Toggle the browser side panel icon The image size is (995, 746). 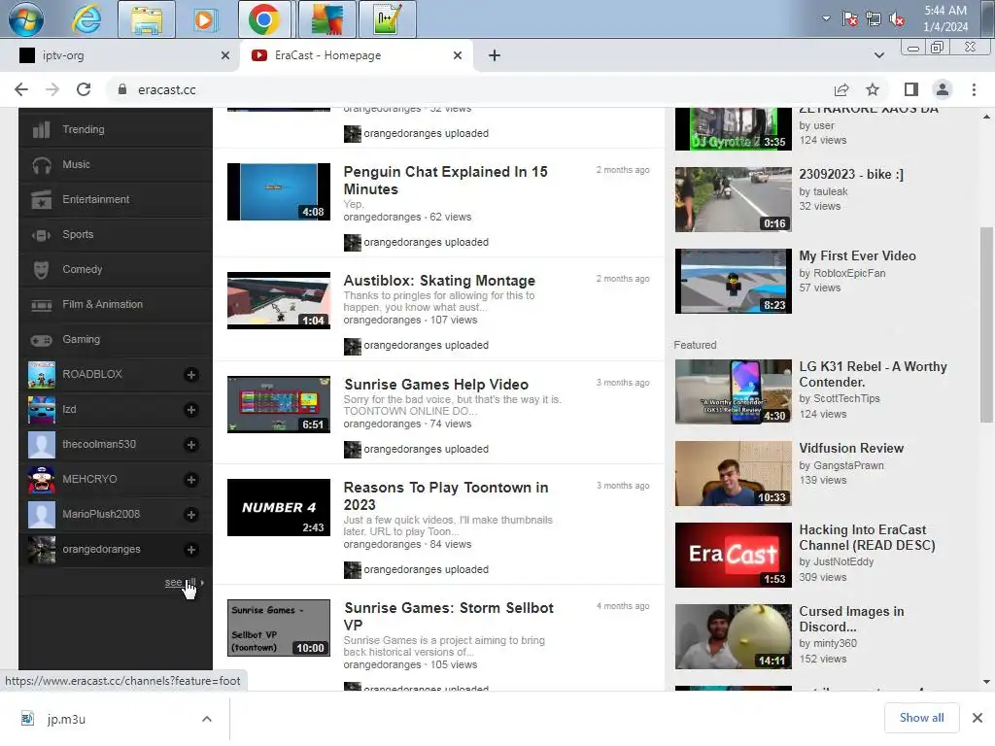[x=911, y=89]
